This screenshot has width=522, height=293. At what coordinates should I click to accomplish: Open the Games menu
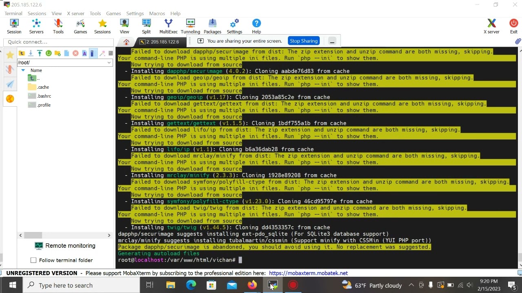[113, 13]
